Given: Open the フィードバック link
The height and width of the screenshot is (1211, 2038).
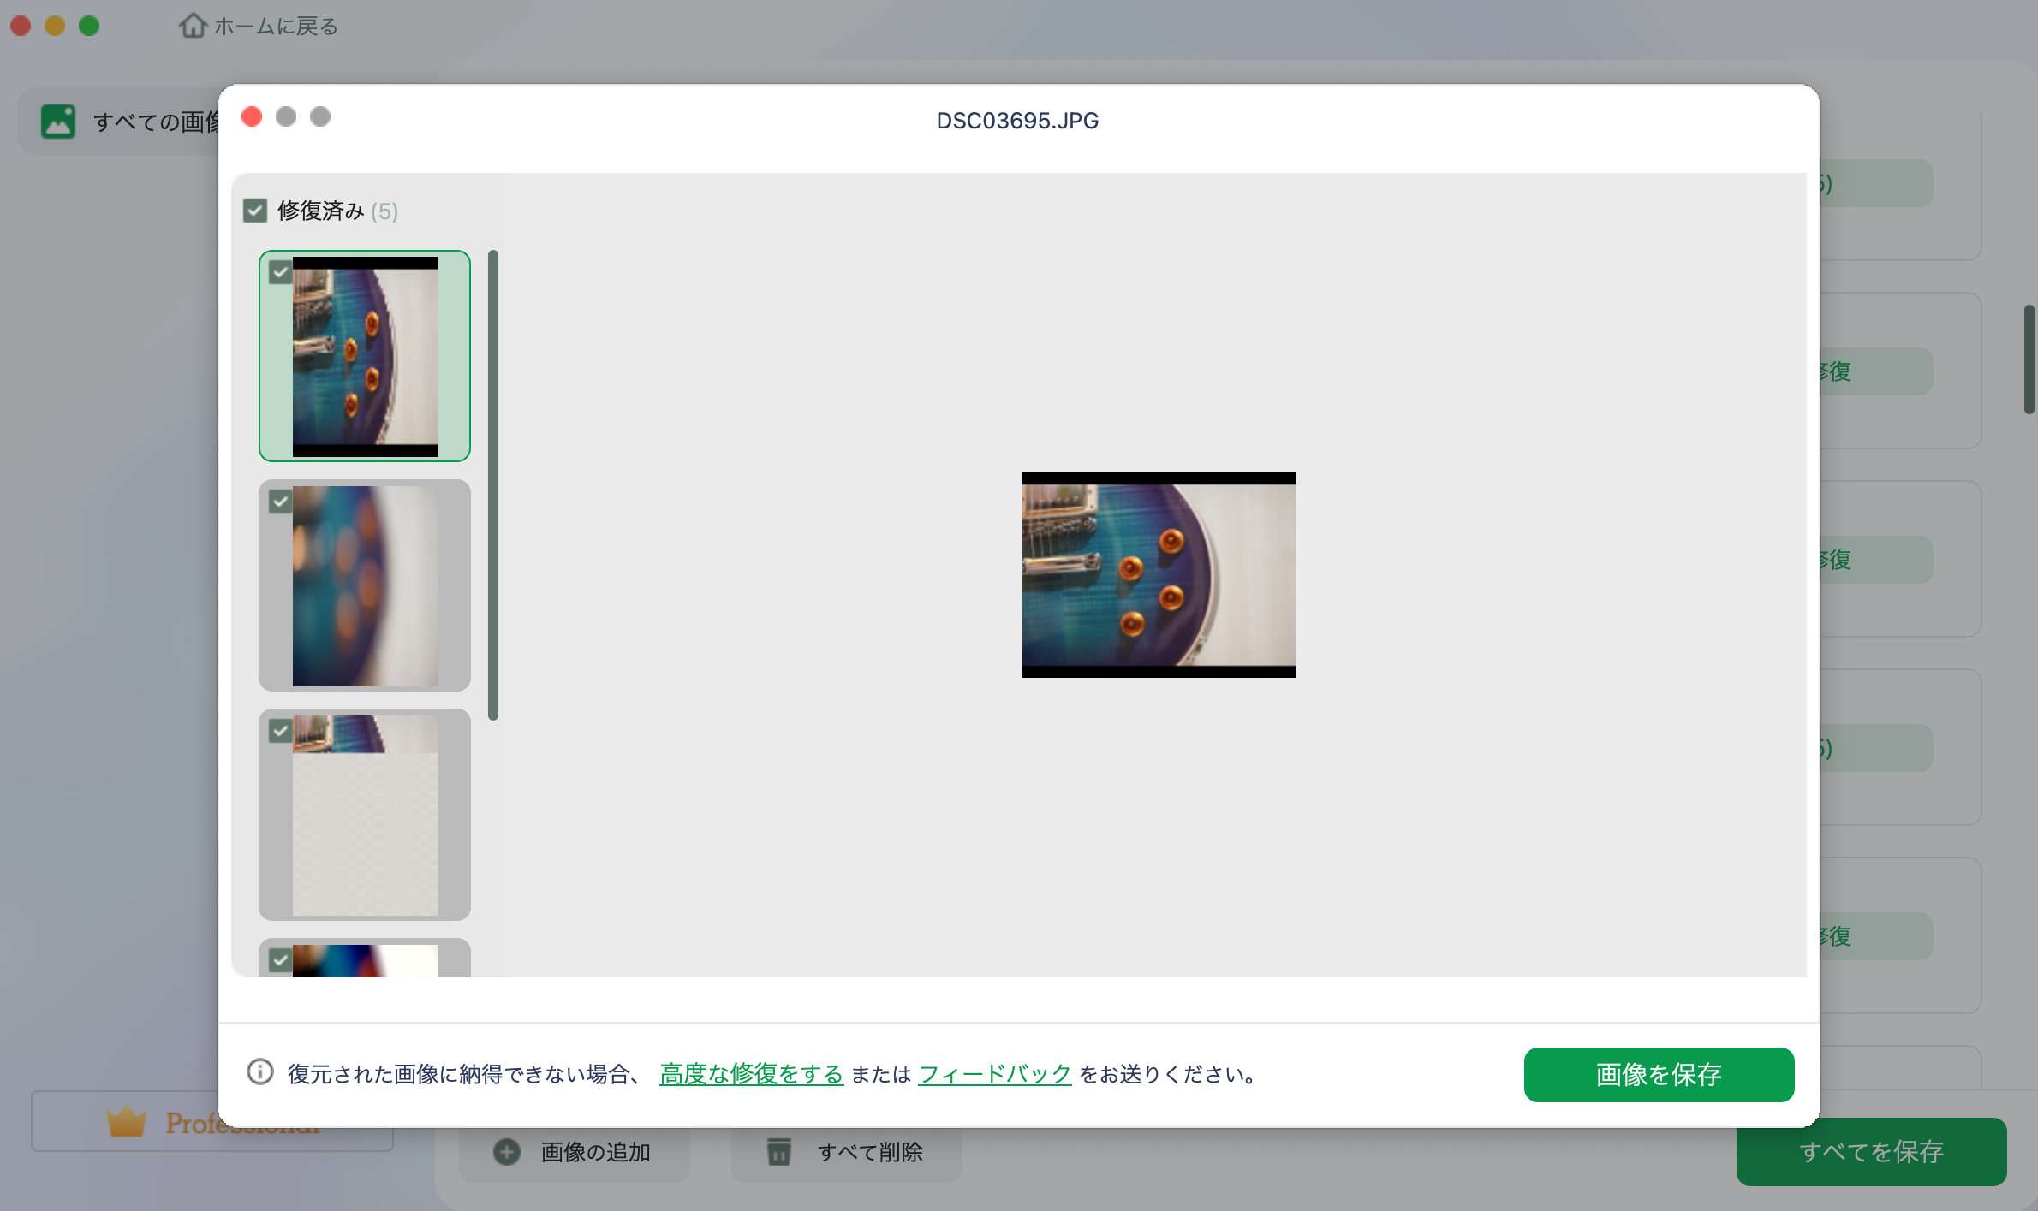Looking at the screenshot, I should point(994,1074).
